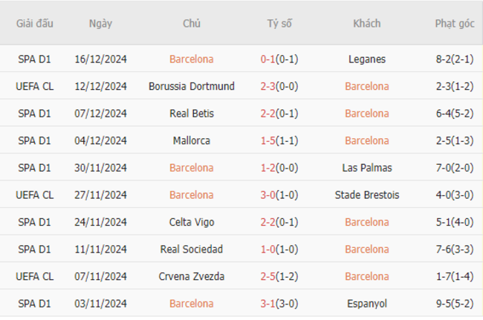This screenshot has width=483, height=320.
Task: Select the Borussia Dortmund team name
Action: pos(191,86)
